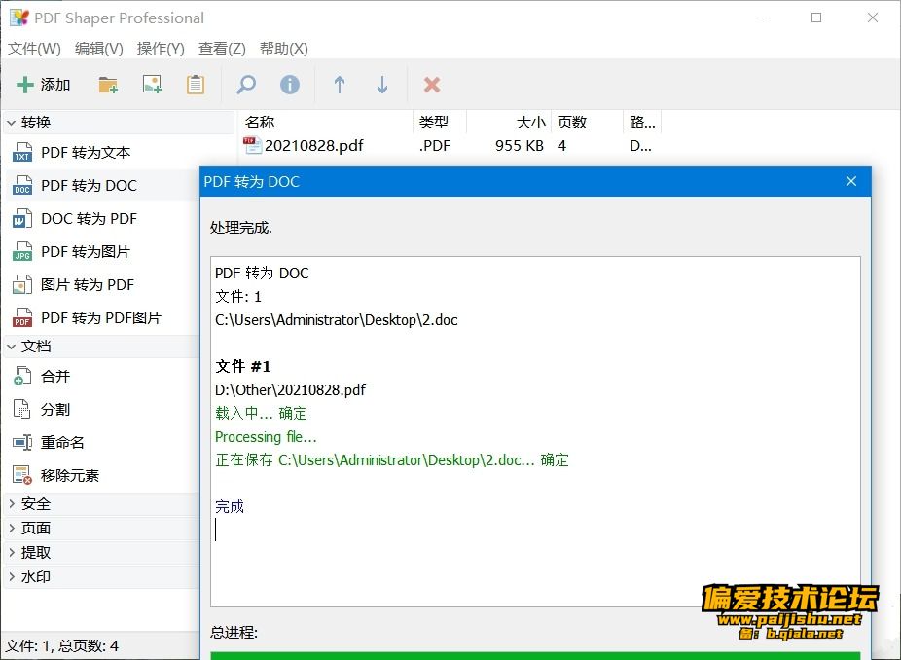Click the TXT icon for PDF 转为文本
This screenshot has width=901, height=660.
click(22, 153)
